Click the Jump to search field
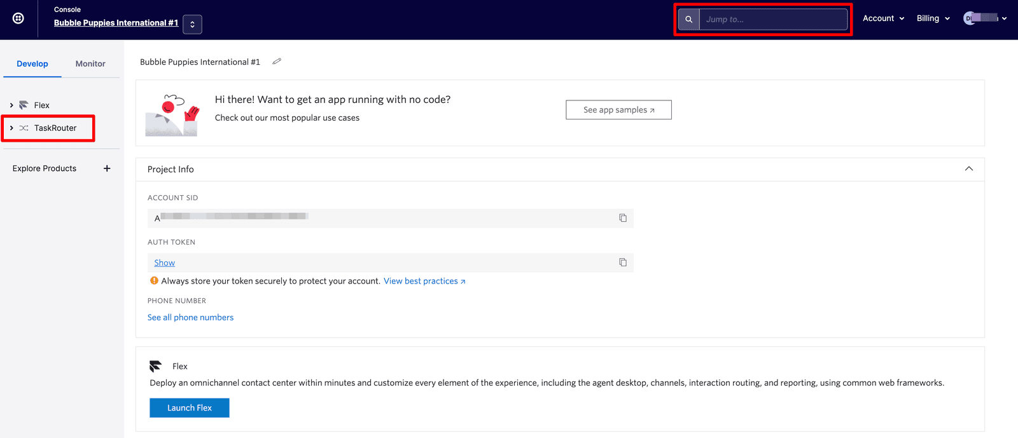Image resolution: width=1018 pixels, height=438 pixels. tap(772, 19)
